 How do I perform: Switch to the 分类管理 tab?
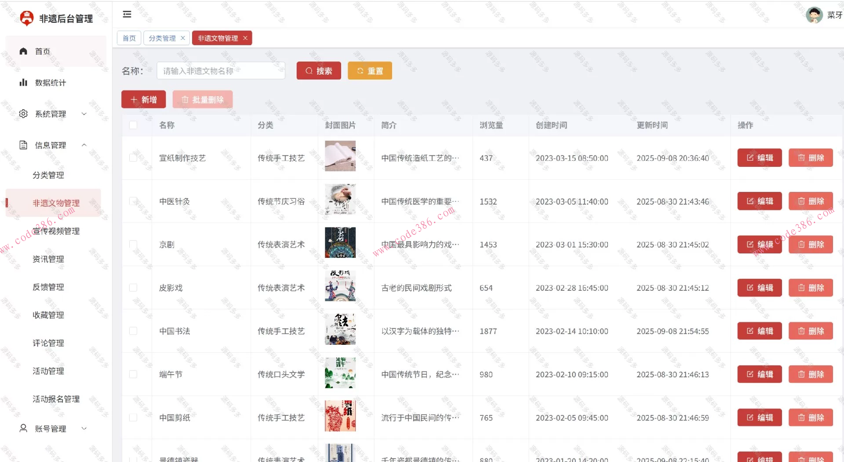tap(163, 38)
